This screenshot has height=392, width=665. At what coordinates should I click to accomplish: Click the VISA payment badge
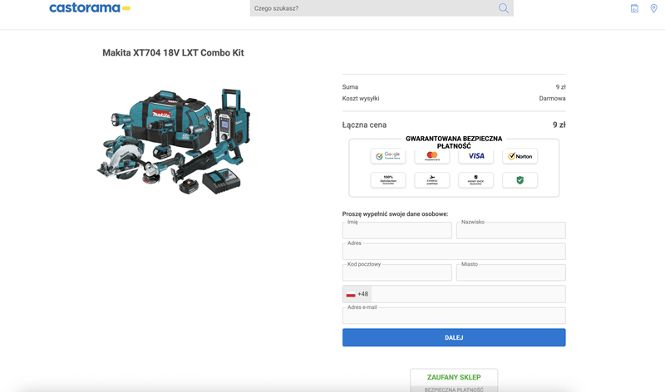pyautogui.click(x=476, y=156)
